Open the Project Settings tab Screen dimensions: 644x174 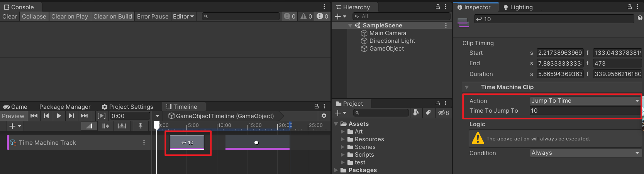pyautogui.click(x=127, y=106)
